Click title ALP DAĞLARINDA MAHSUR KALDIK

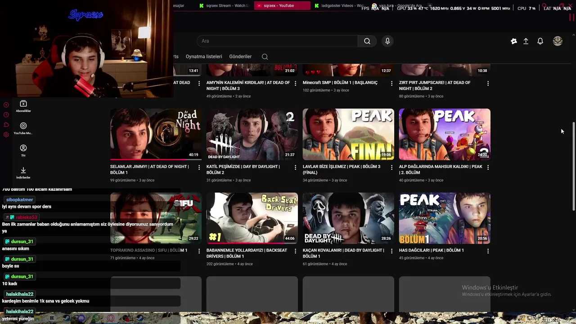[x=441, y=170]
